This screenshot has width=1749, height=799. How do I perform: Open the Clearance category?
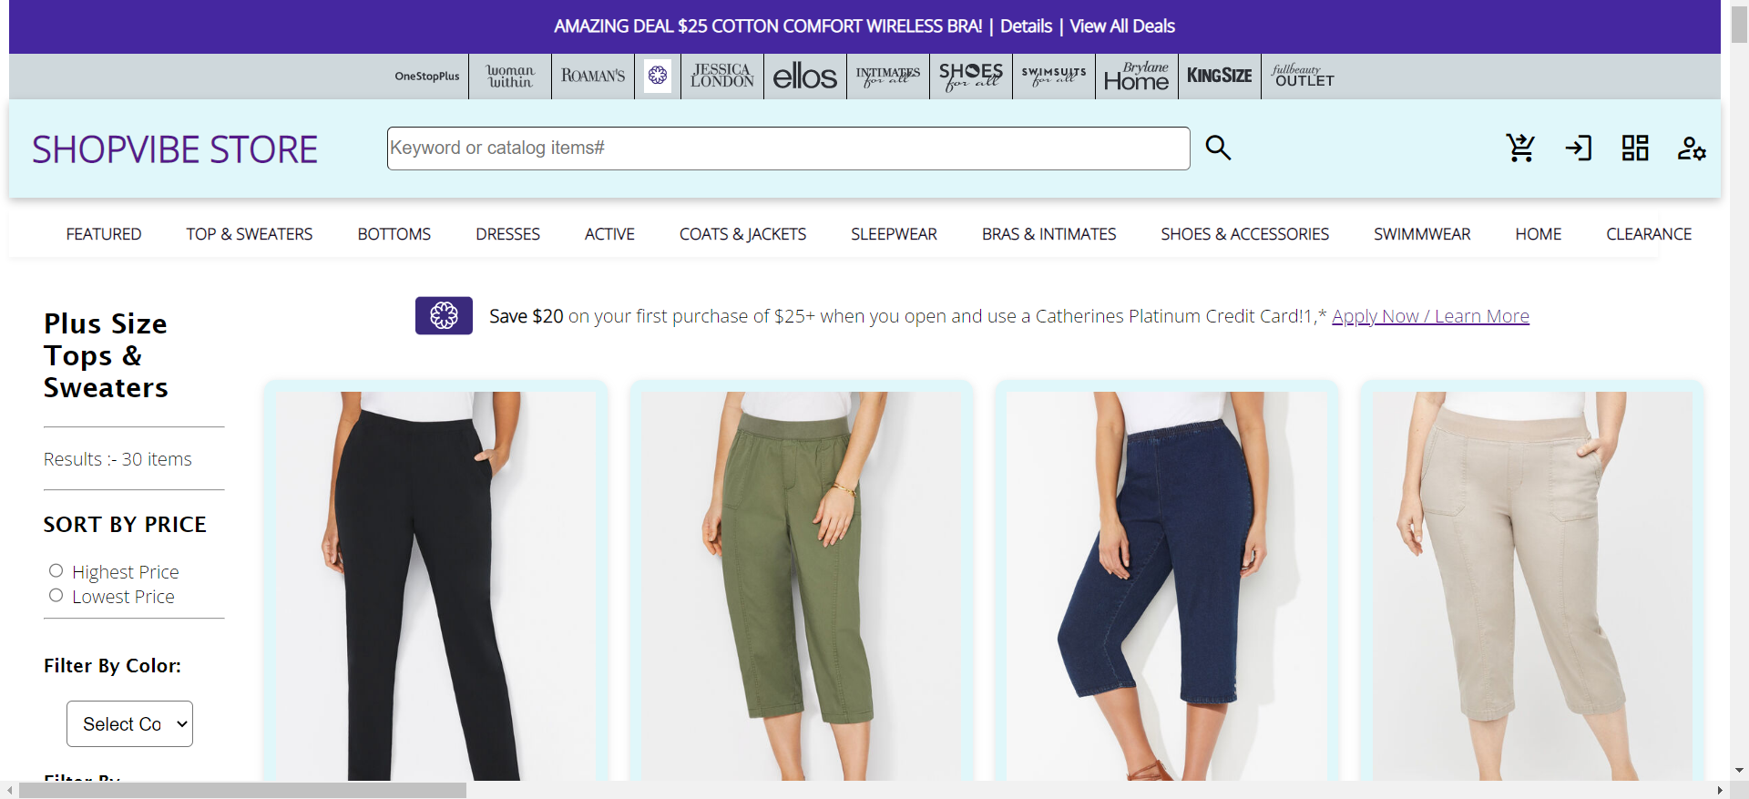click(1648, 234)
